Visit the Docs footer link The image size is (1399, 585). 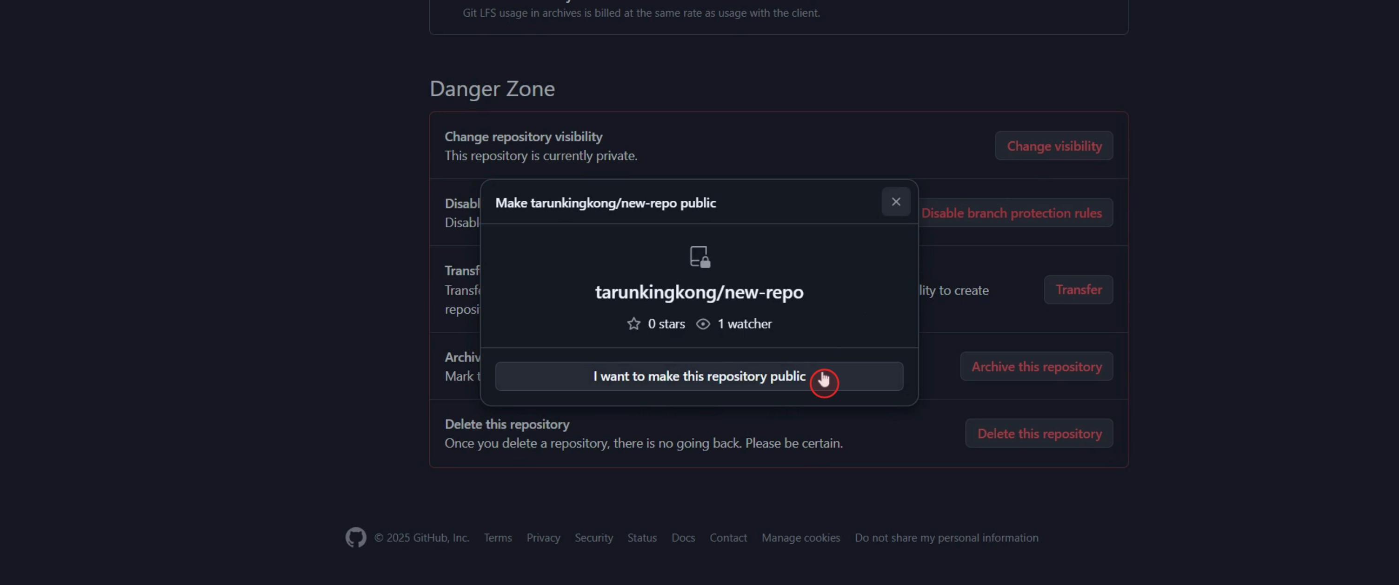pos(683,537)
